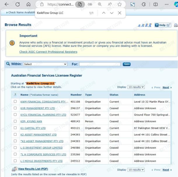178x177 pixels.
Task: Open *K2 ASSET MANAGEMENT PTY LTD link
Action: coord(42,141)
